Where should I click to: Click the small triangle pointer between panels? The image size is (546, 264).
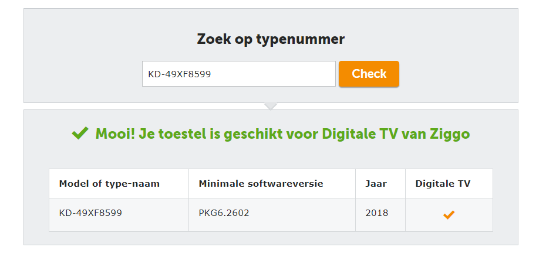[270, 106]
